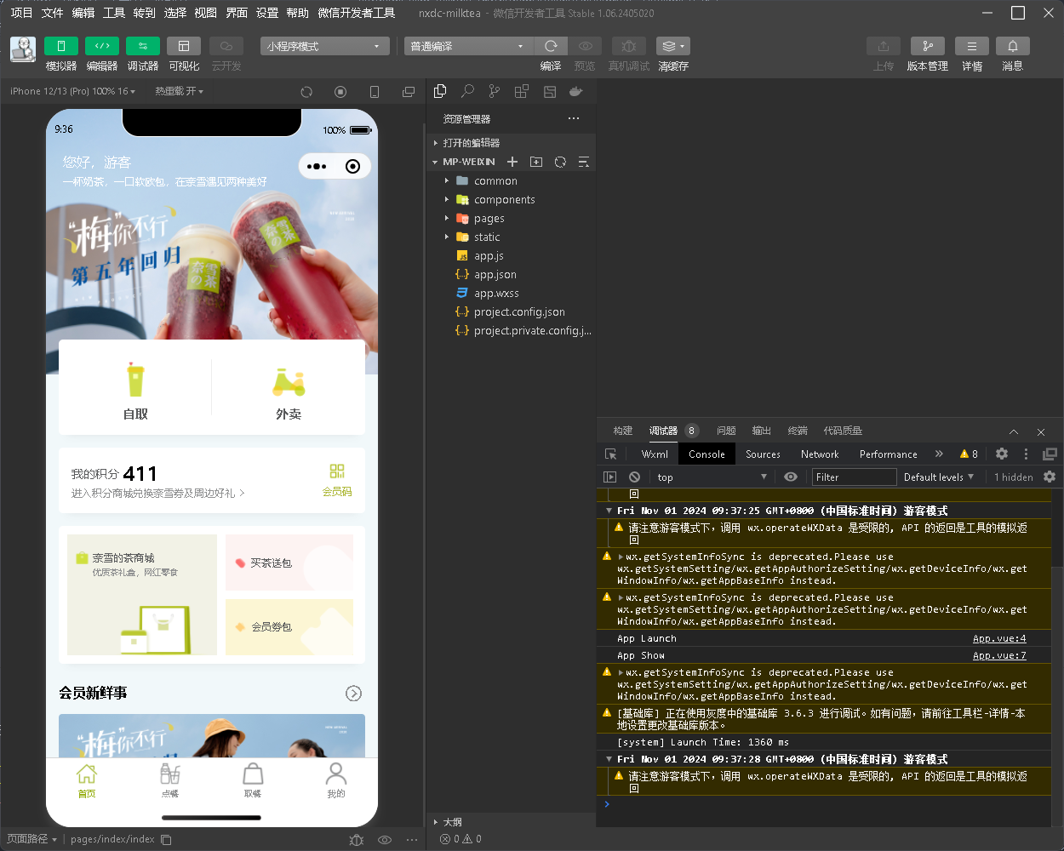
Task: Open the compile mode dropdown (普通编译)
Action: coord(469,46)
